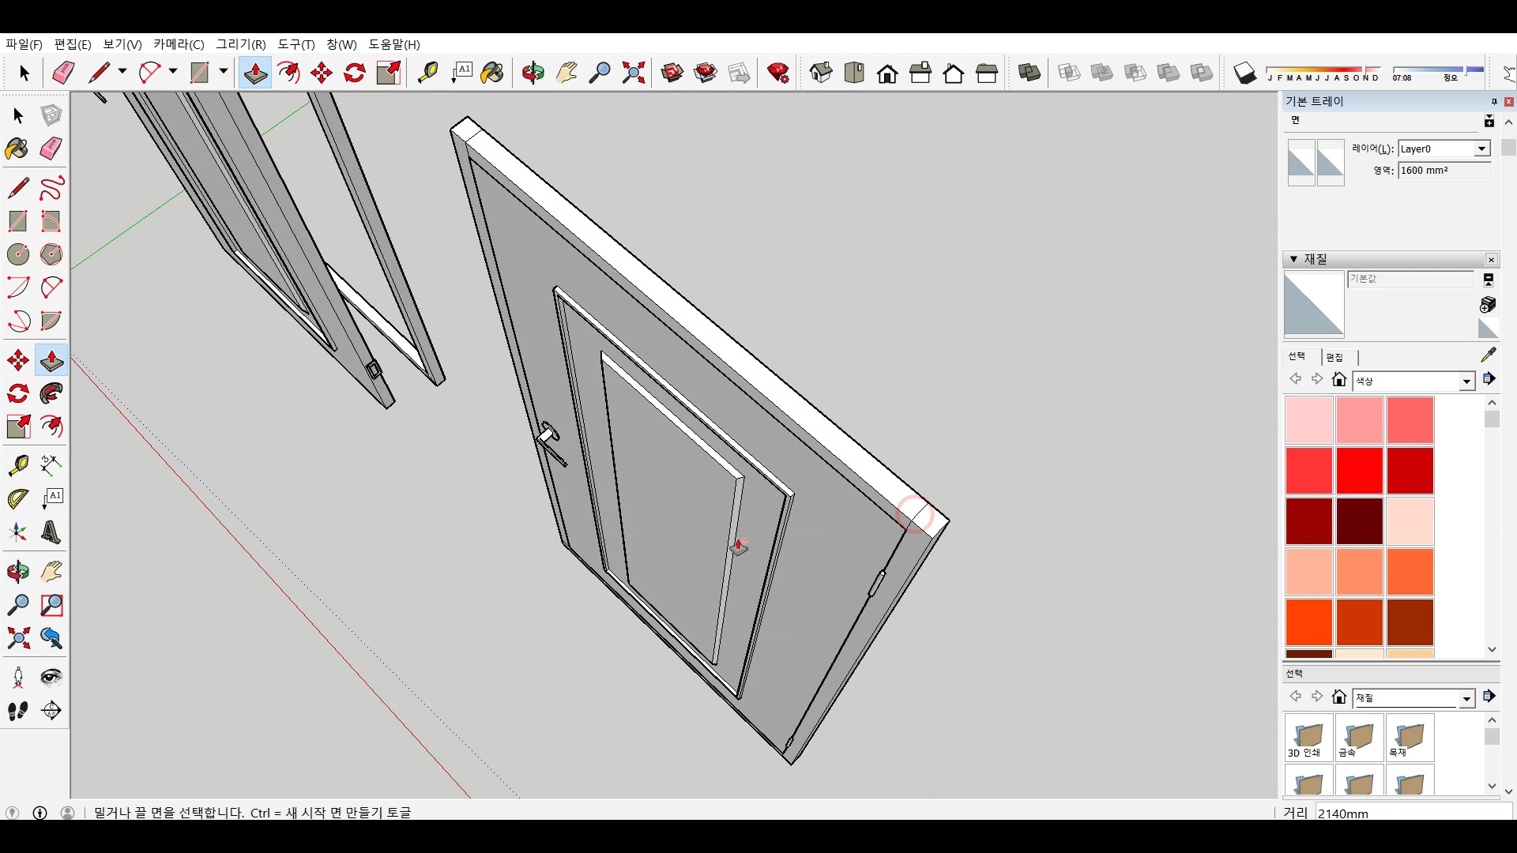Viewport: 1517px width, 853px height.
Task: Select the Eraser tool in left toolbar
Action: pyautogui.click(x=51, y=148)
